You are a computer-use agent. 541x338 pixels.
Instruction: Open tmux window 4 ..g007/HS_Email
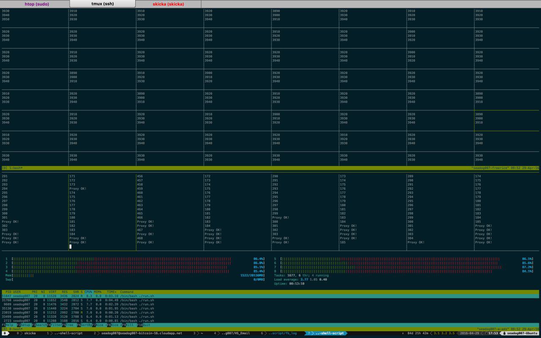[x=232, y=333]
